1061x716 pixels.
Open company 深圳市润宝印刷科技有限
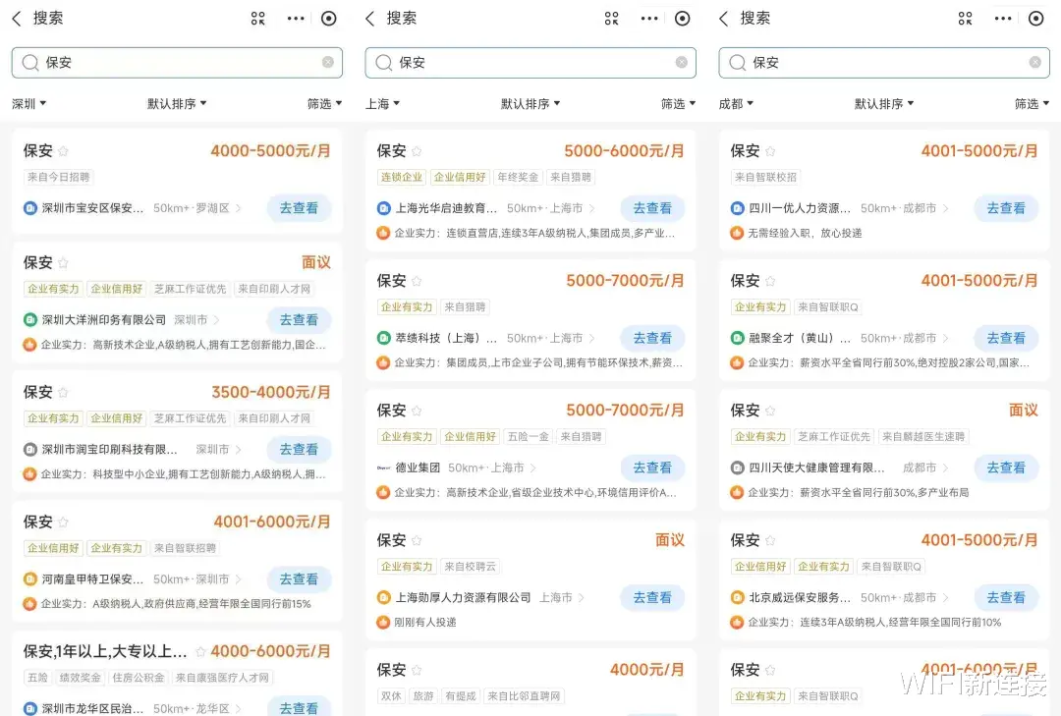[x=110, y=450]
